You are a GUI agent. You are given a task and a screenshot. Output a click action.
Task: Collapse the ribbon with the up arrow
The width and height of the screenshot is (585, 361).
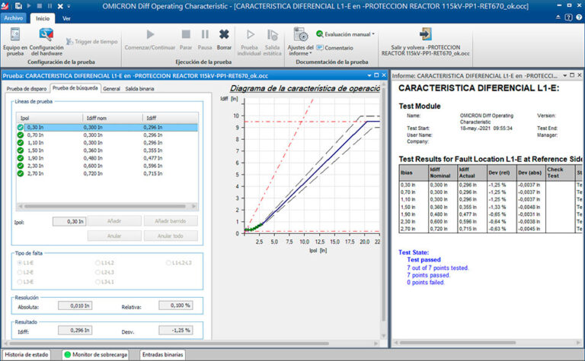[558, 17]
